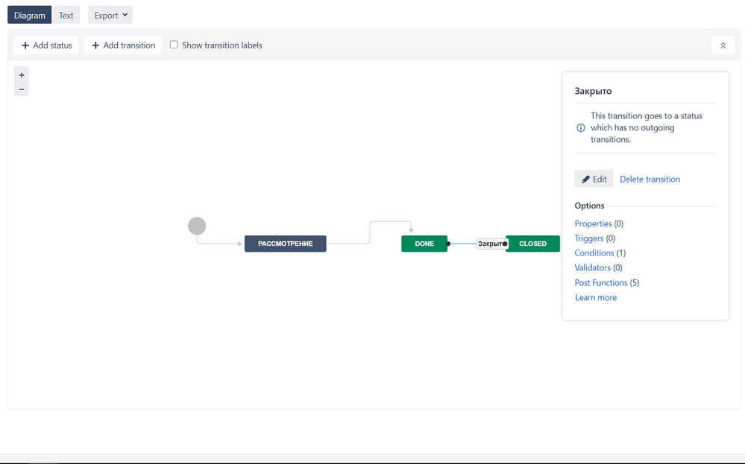Image resolution: width=745 pixels, height=464 pixels.
Task: Select the gray initial start node
Action: point(197,226)
